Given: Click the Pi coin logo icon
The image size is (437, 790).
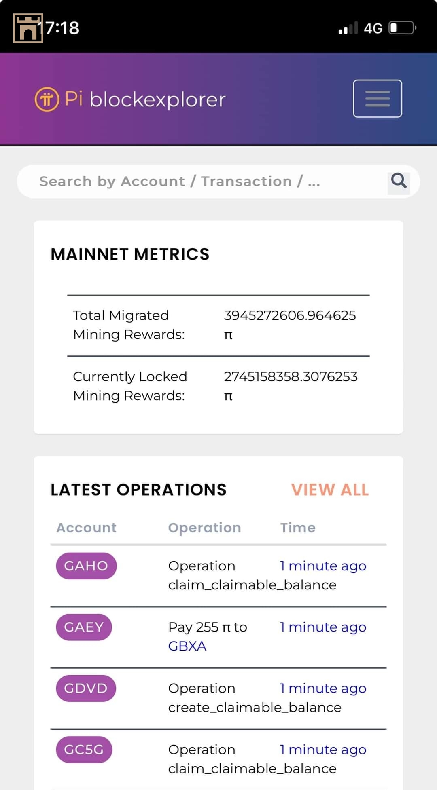Looking at the screenshot, I should point(47,99).
